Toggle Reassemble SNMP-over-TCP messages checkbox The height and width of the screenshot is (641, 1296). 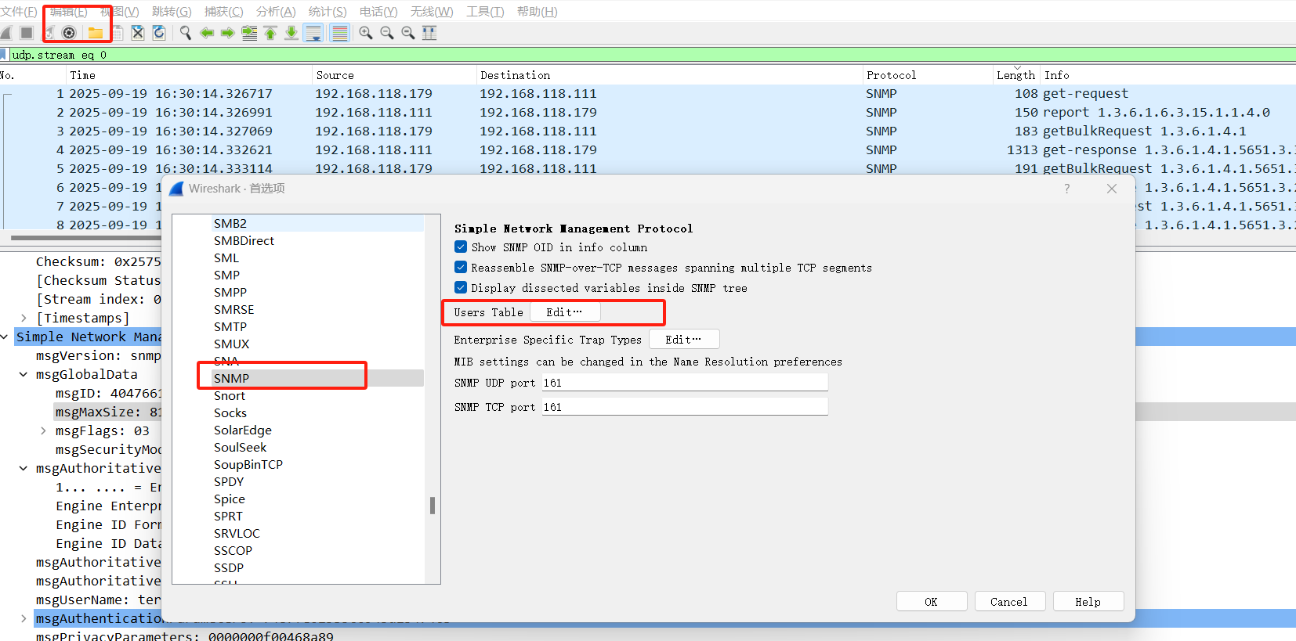point(461,268)
